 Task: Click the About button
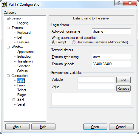coord(17,127)
